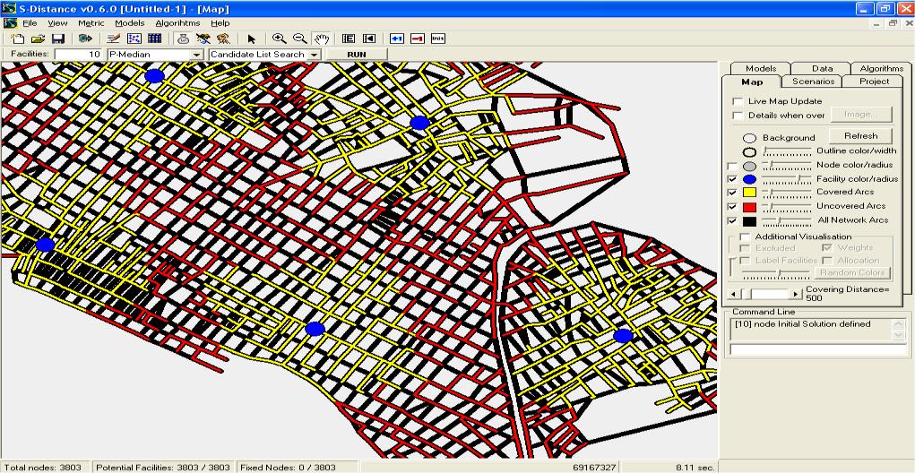Click the RUN button

[x=357, y=55]
